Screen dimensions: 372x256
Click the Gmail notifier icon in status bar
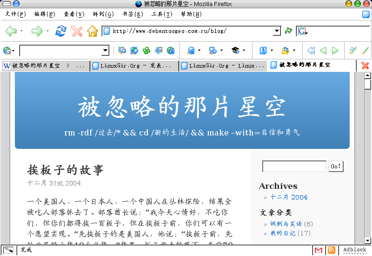(319, 250)
